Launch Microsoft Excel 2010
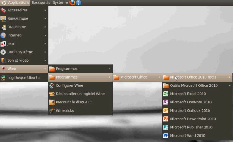 click(197, 94)
